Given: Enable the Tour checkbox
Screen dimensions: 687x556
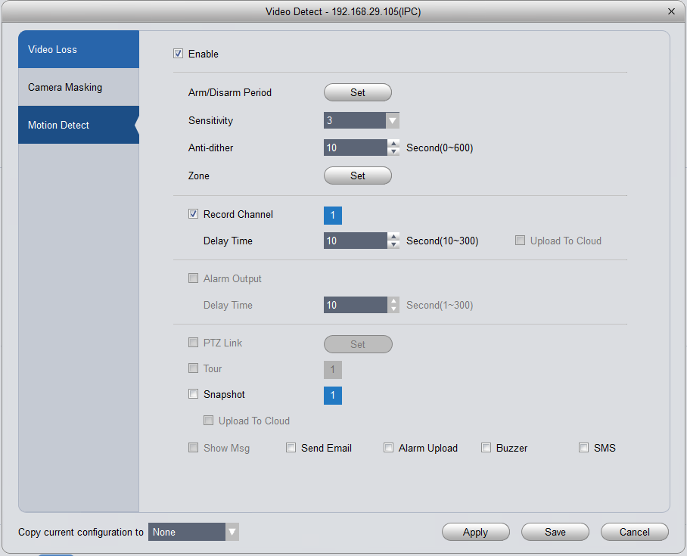Looking at the screenshot, I should pyautogui.click(x=193, y=368).
